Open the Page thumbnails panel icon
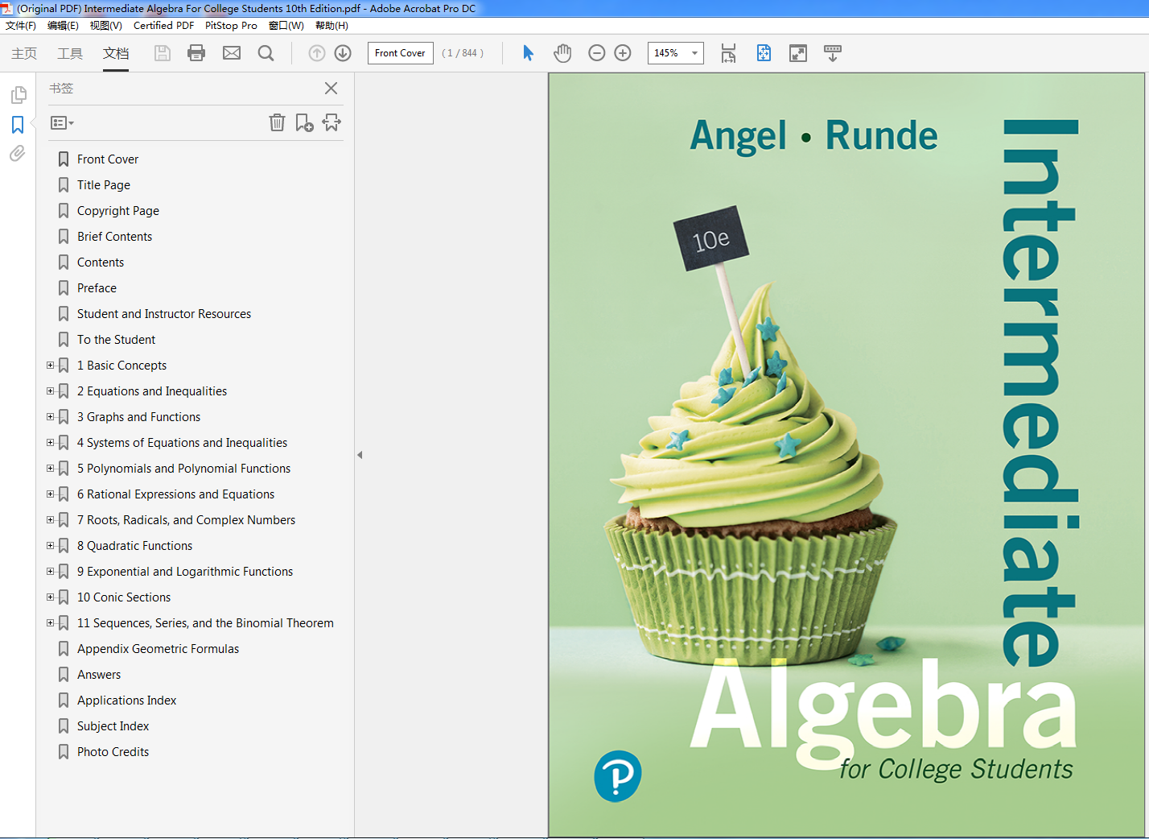 pyautogui.click(x=18, y=96)
